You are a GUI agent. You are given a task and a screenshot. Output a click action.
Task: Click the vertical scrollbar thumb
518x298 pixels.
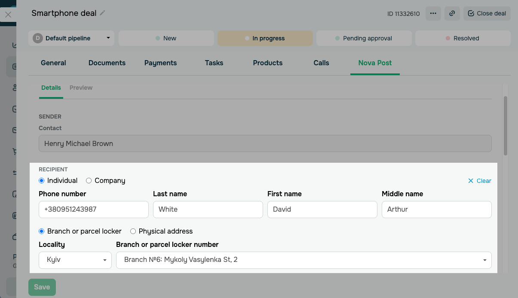click(506, 125)
